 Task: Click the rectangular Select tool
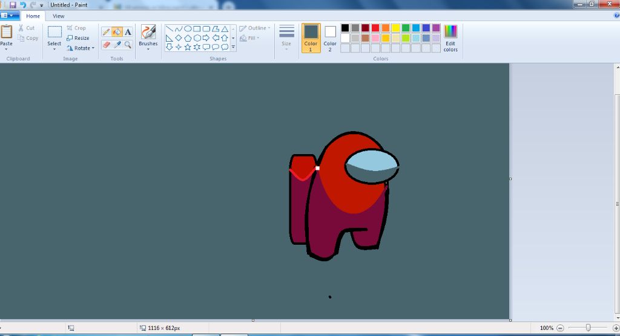pos(54,33)
